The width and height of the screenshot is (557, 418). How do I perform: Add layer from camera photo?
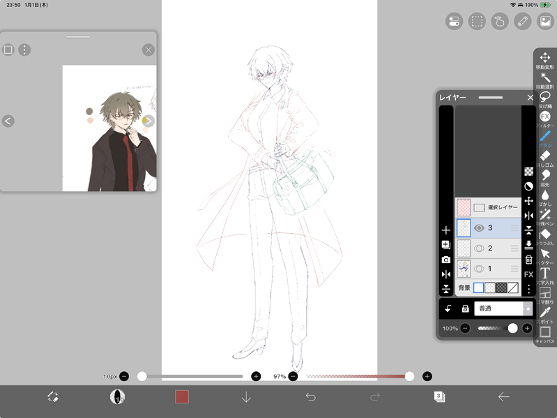click(x=446, y=260)
